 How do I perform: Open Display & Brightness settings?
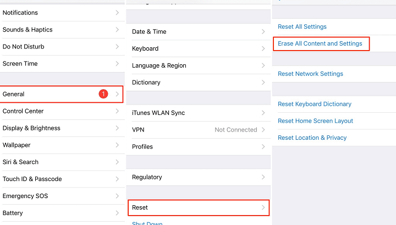(62, 128)
